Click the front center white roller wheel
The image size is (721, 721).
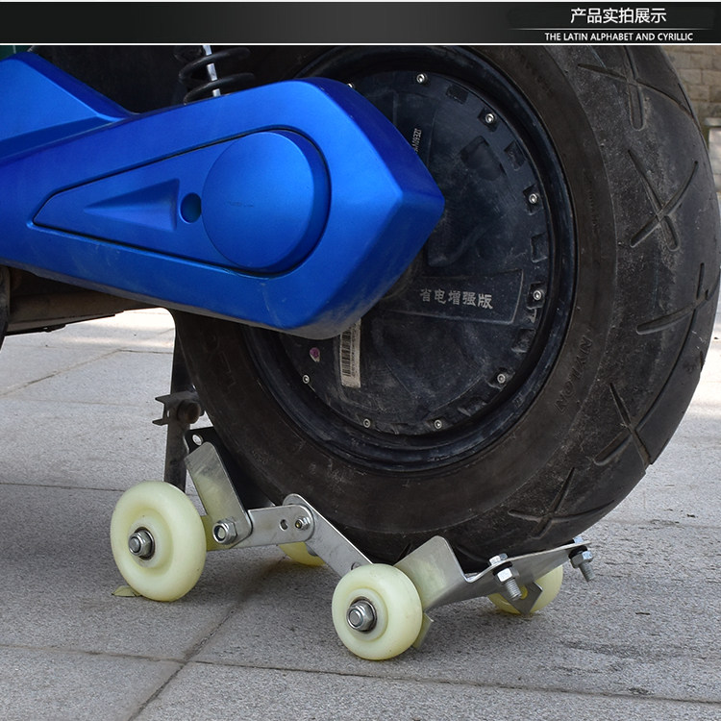pyautogui.click(x=376, y=610)
